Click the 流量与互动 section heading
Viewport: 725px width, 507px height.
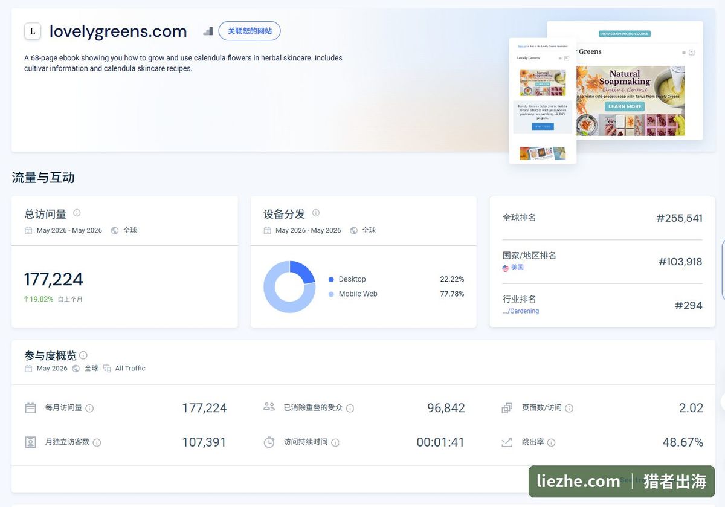tap(43, 178)
